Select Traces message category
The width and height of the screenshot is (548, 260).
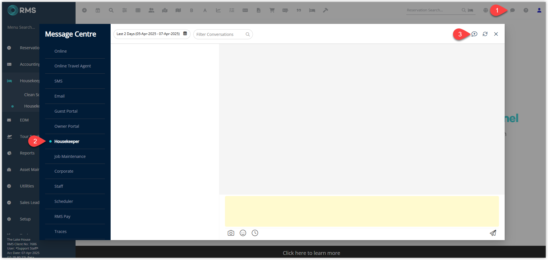(x=60, y=232)
